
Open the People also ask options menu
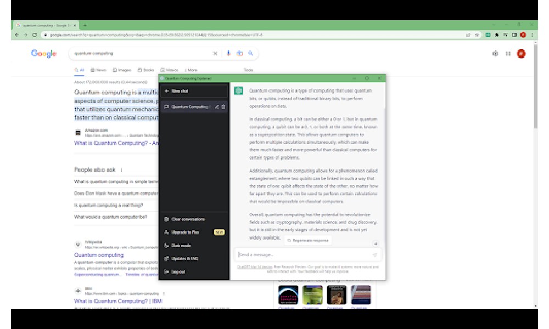tap(122, 170)
